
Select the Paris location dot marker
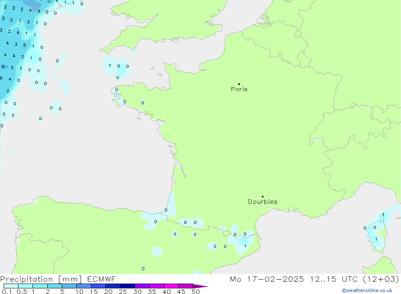(x=239, y=84)
